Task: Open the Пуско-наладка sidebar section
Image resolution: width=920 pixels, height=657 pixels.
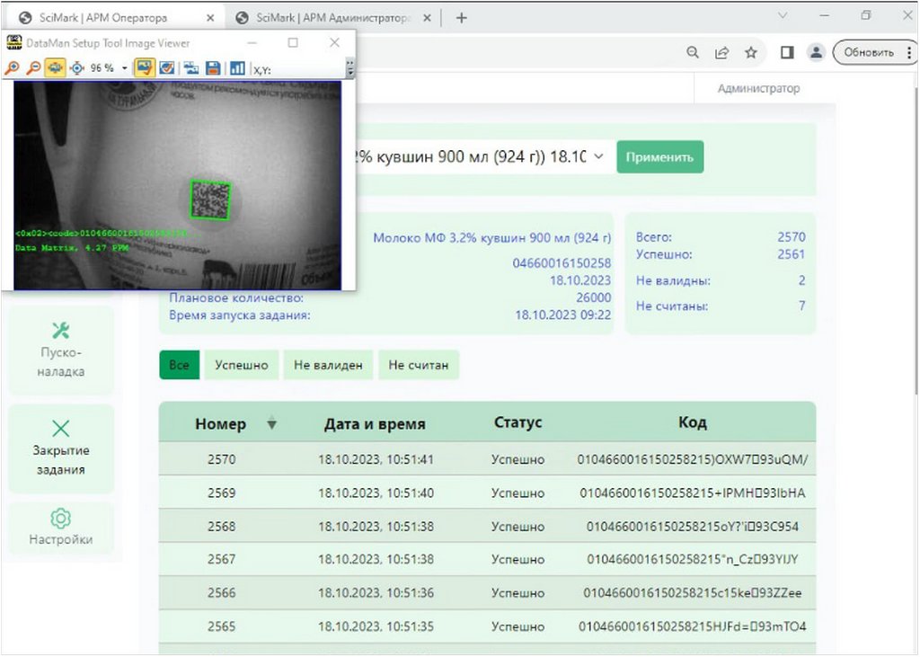Action: pos(61,350)
